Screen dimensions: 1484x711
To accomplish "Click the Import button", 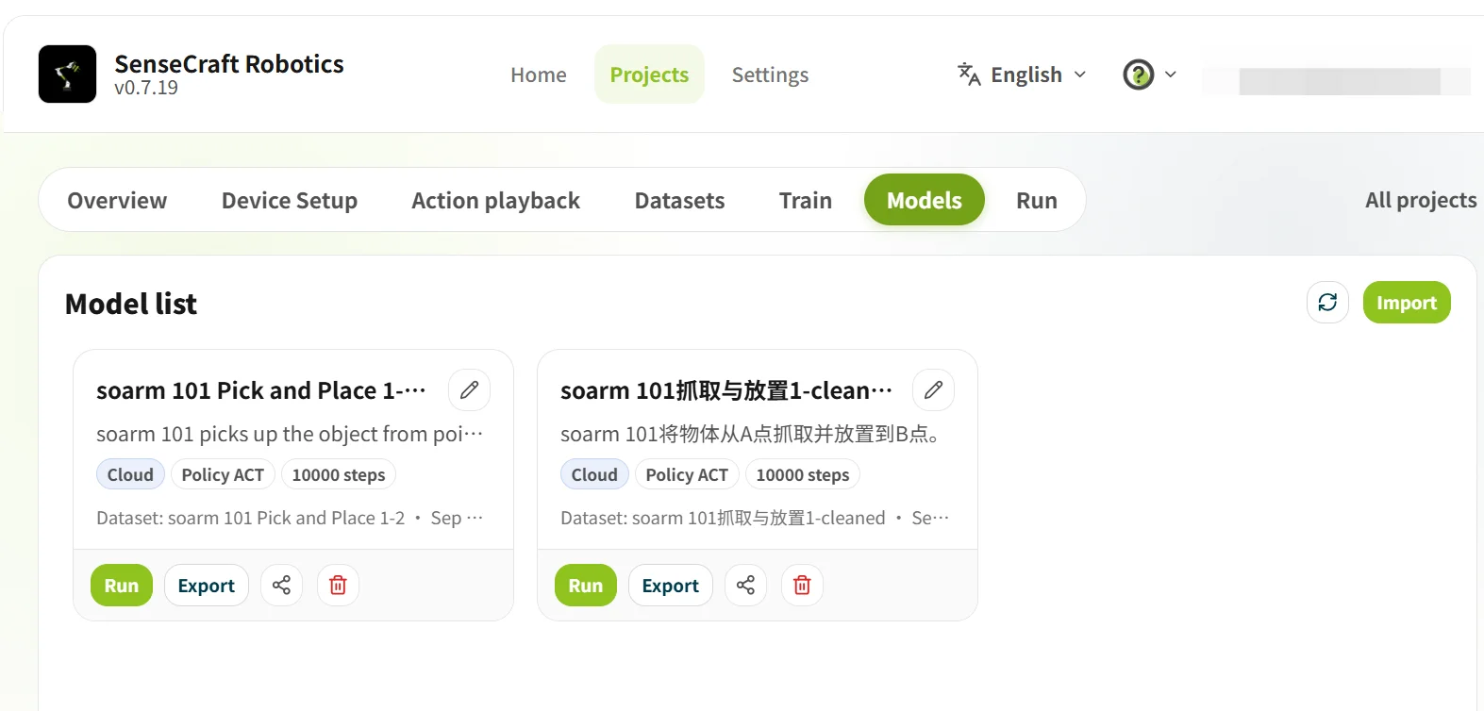I will 1407,302.
